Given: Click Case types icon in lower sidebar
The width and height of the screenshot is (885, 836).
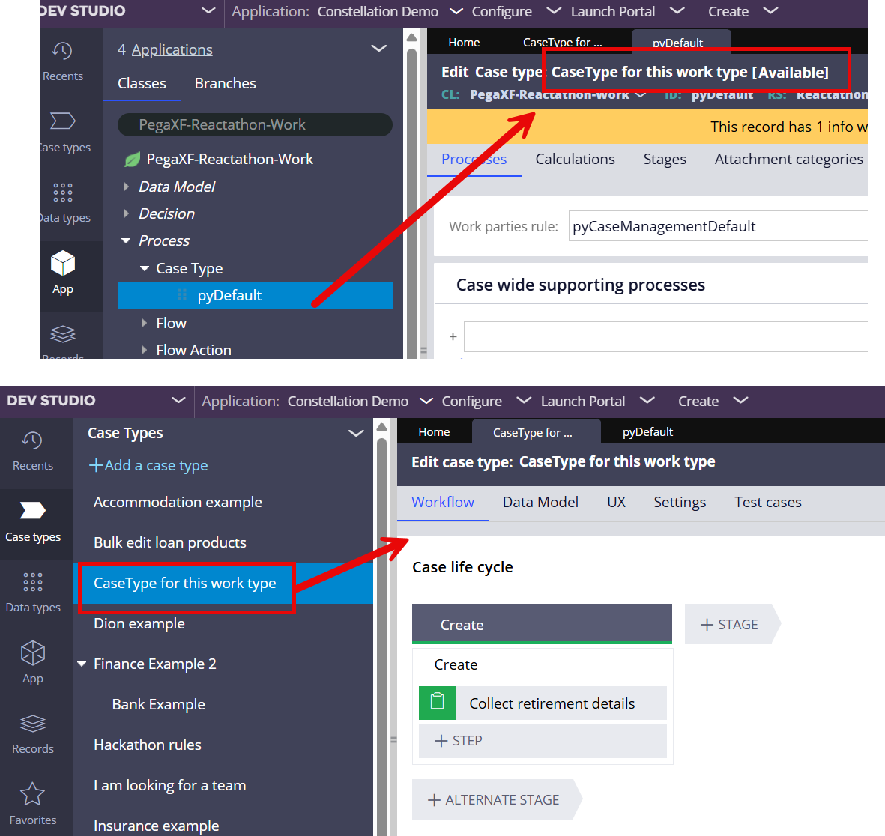Looking at the screenshot, I should click(x=32, y=512).
